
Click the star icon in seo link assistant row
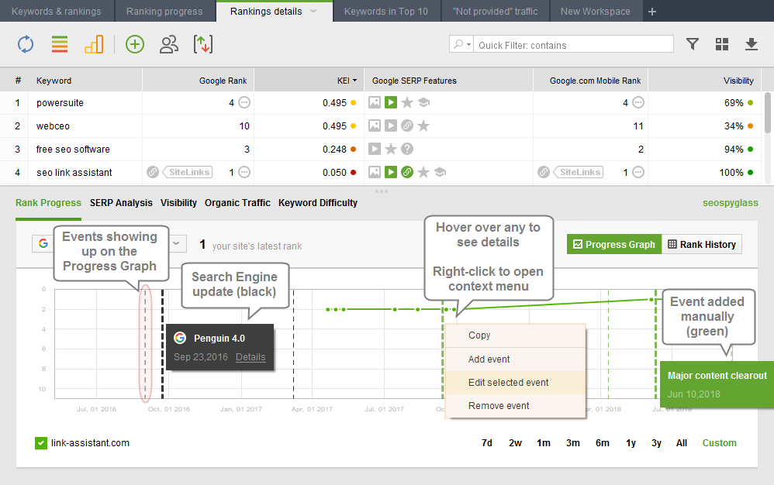[x=423, y=172]
